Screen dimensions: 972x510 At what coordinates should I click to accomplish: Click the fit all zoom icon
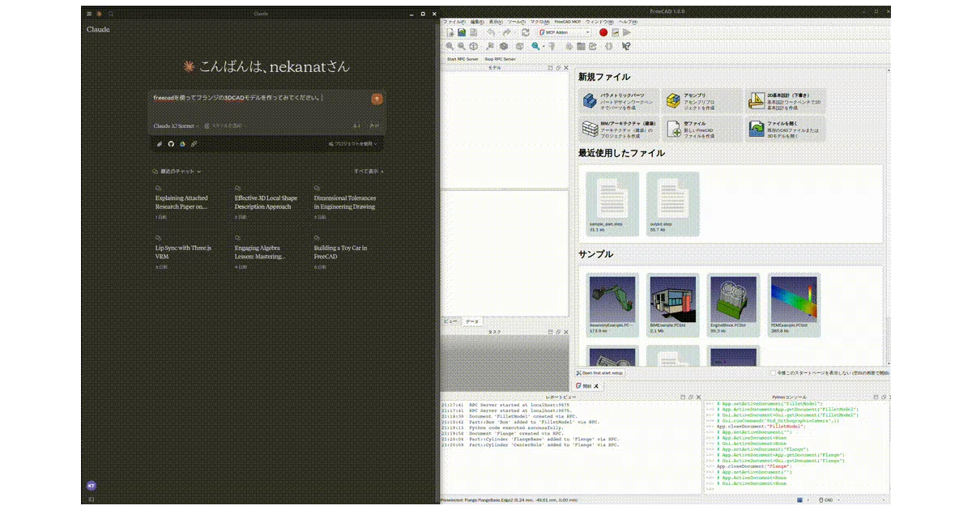pyautogui.click(x=450, y=46)
